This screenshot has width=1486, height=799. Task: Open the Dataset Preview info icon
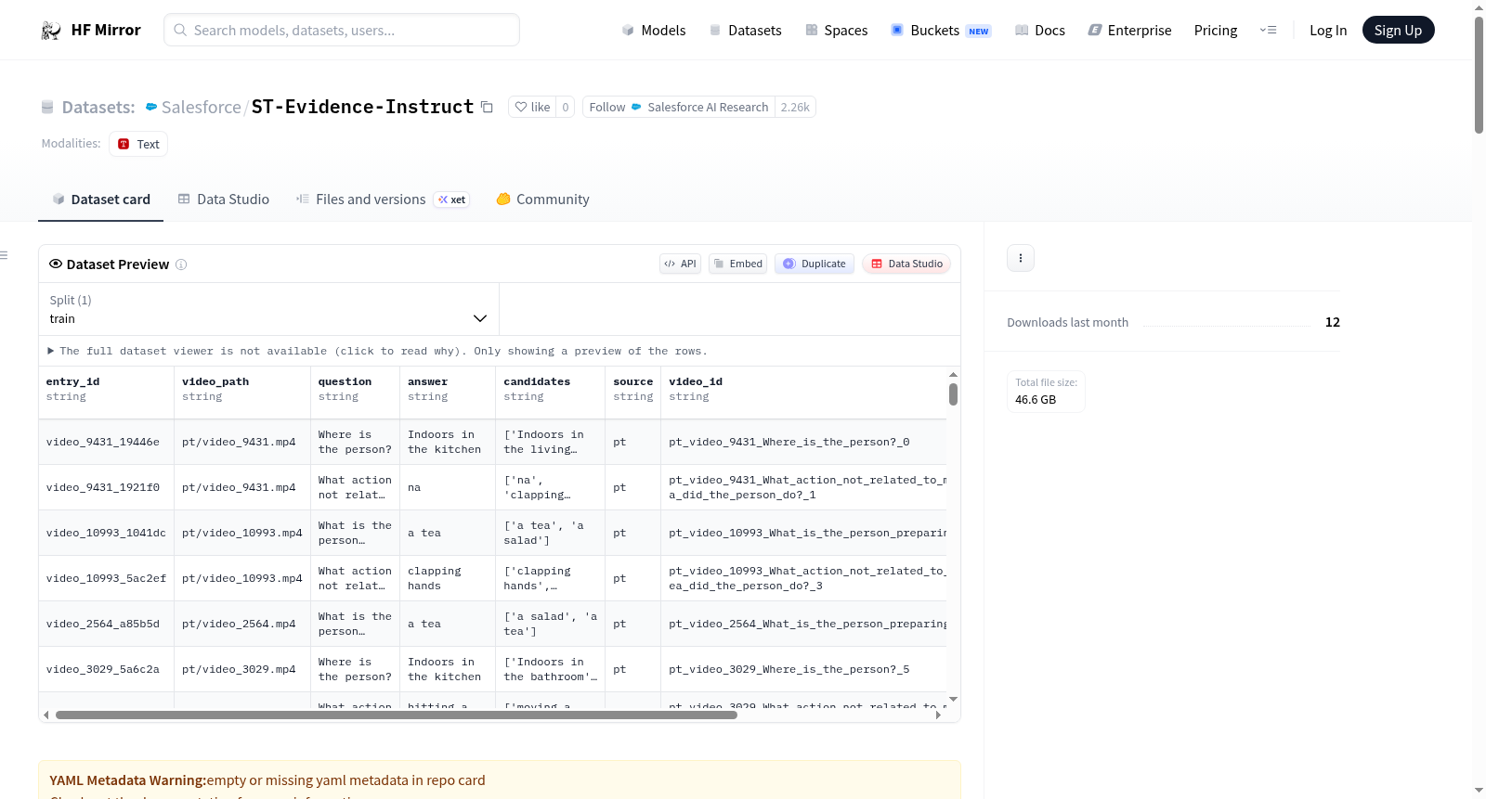[x=181, y=264]
